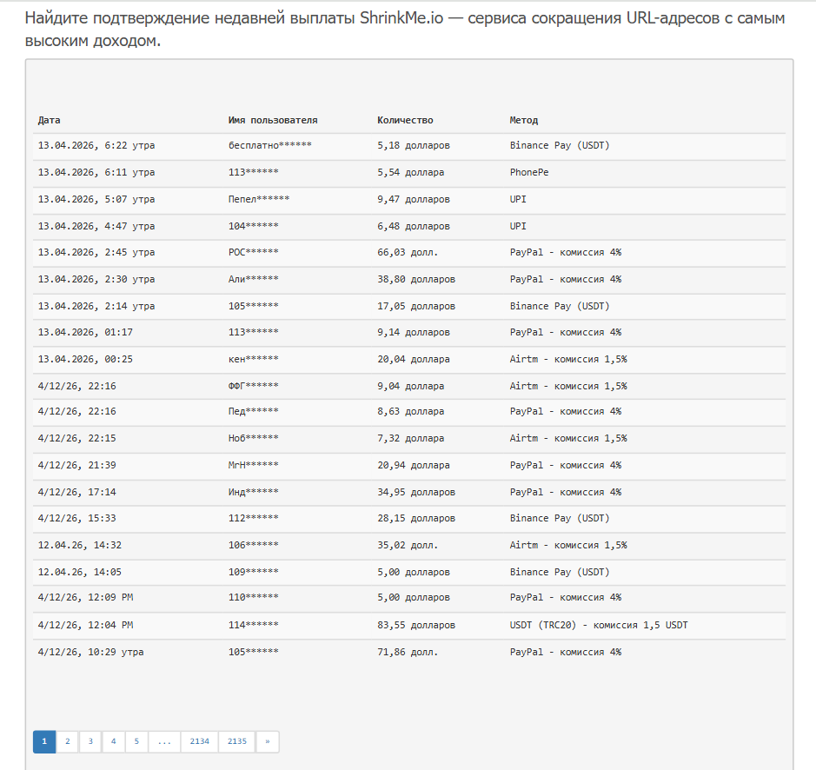This screenshot has width=816, height=770.
Task: Open pagination page 3
Action: (x=90, y=741)
